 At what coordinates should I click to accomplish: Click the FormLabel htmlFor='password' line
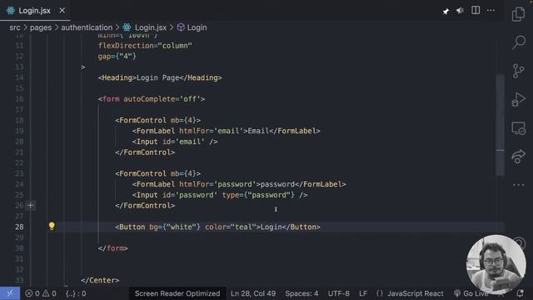pos(239,184)
